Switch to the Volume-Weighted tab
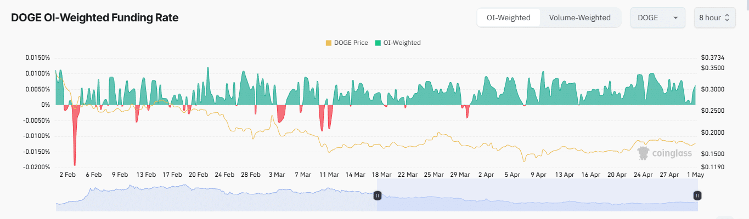 [x=579, y=18]
